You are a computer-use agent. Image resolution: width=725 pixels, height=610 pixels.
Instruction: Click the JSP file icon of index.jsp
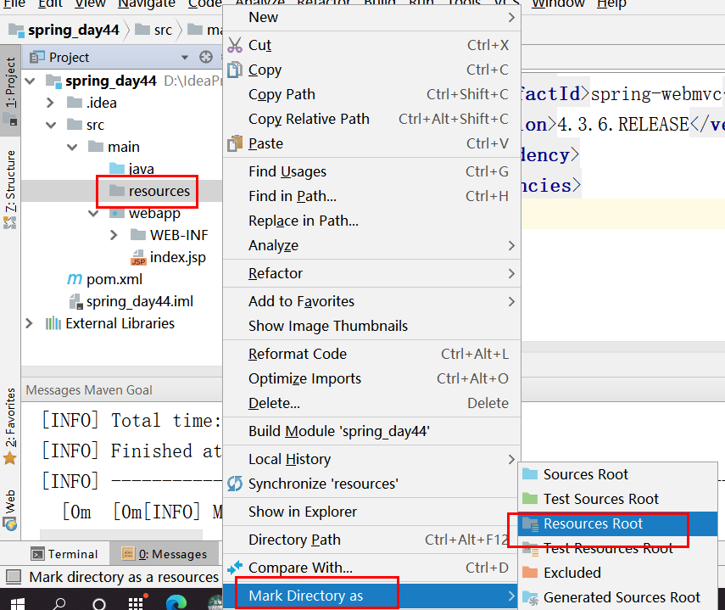(x=138, y=257)
